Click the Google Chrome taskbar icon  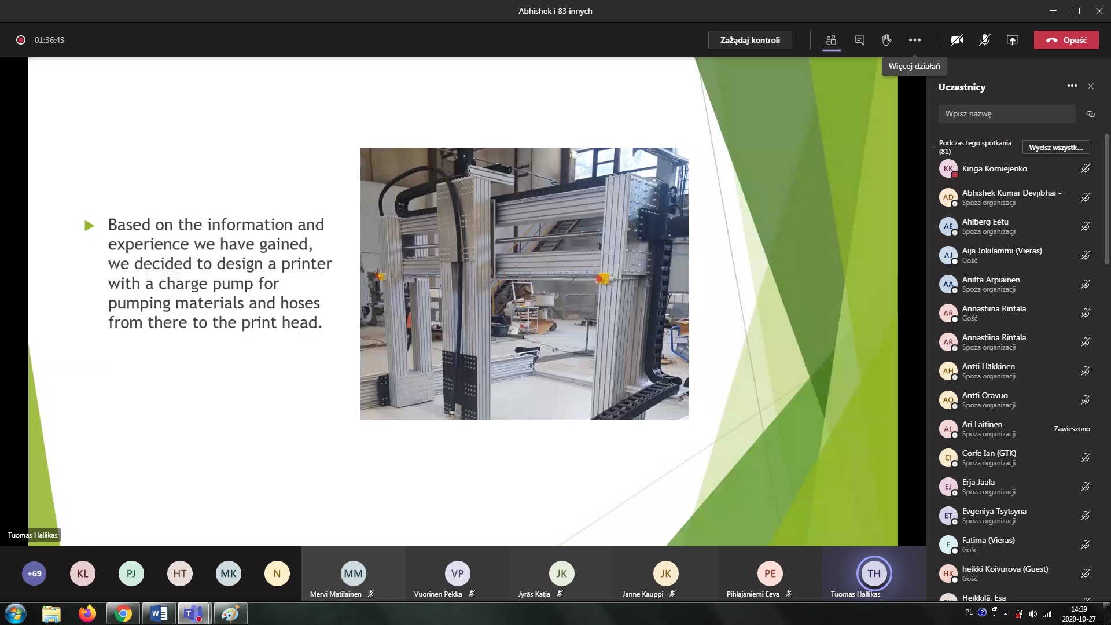tap(123, 613)
